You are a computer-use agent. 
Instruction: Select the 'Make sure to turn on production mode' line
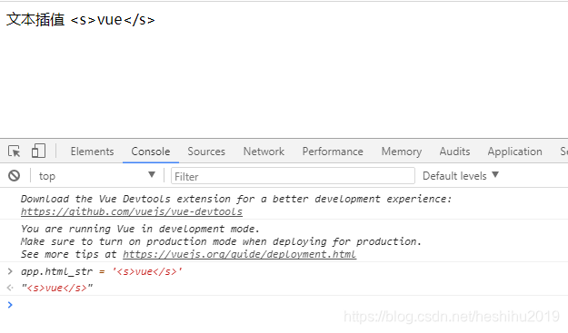221,241
